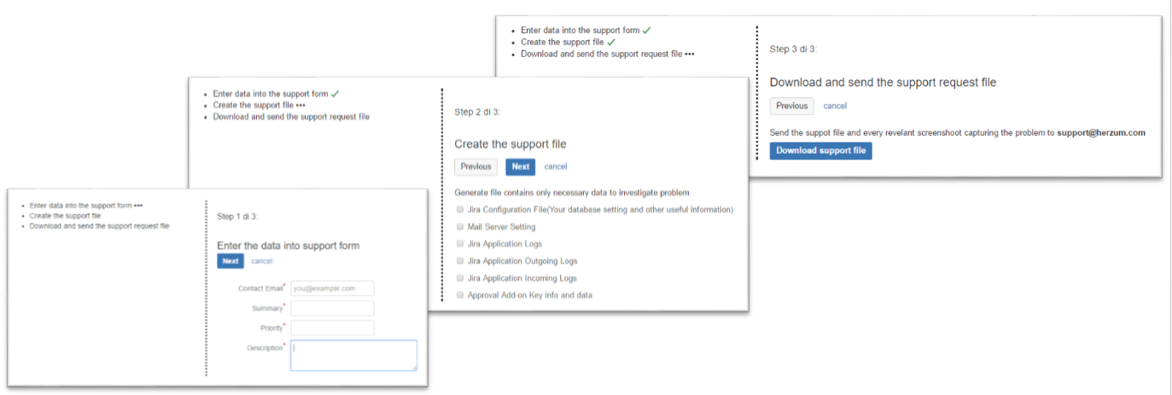Tick the Jira Application Logs checkbox
This screenshot has height=395, width=1172.
click(x=460, y=244)
